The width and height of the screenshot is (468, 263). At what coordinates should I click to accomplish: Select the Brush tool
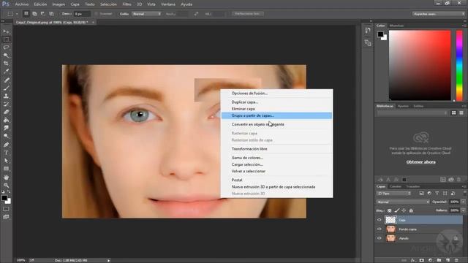click(x=6, y=88)
